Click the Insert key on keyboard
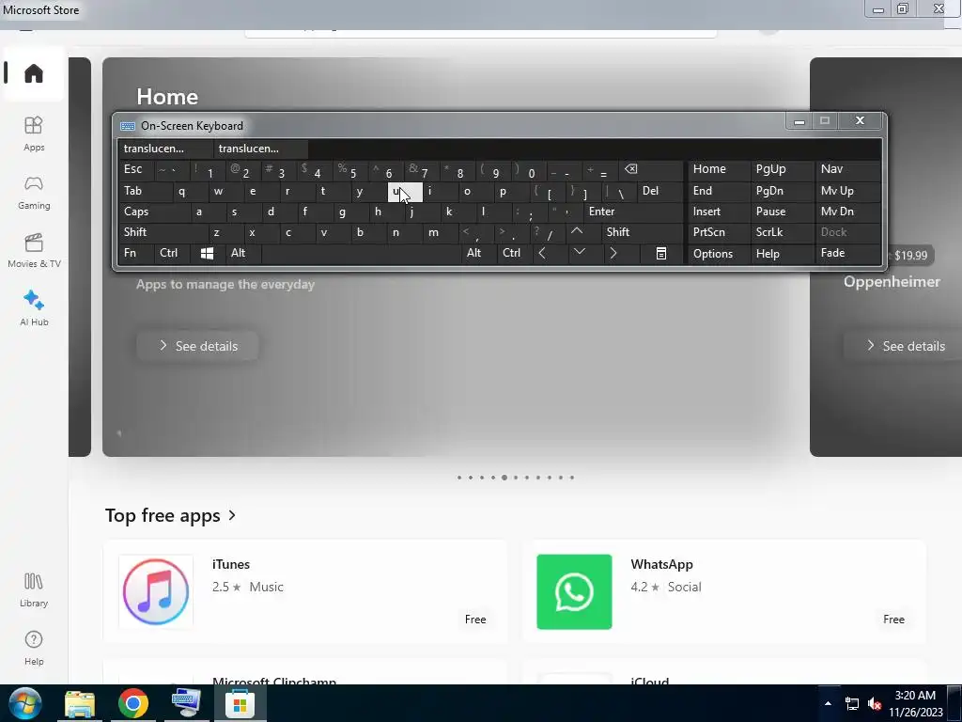Image resolution: width=962 pixels, height=722 pixels. (x=719, y=212)
